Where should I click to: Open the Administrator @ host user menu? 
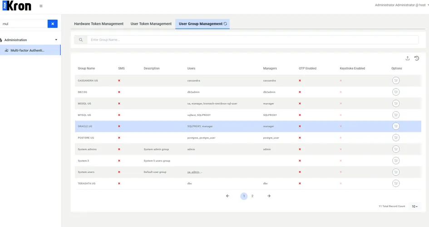click(401, 5)
